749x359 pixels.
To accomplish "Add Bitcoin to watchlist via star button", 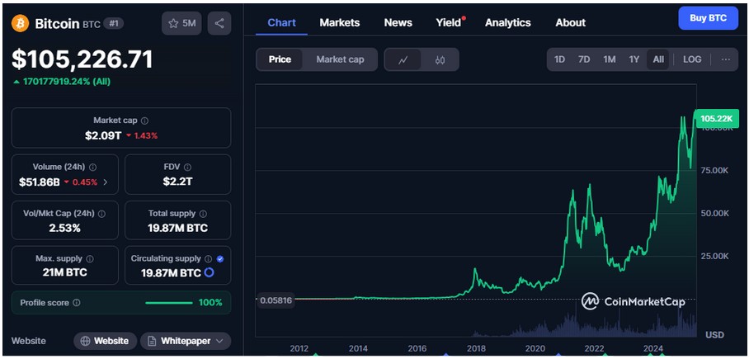I will tap(182, 23).
